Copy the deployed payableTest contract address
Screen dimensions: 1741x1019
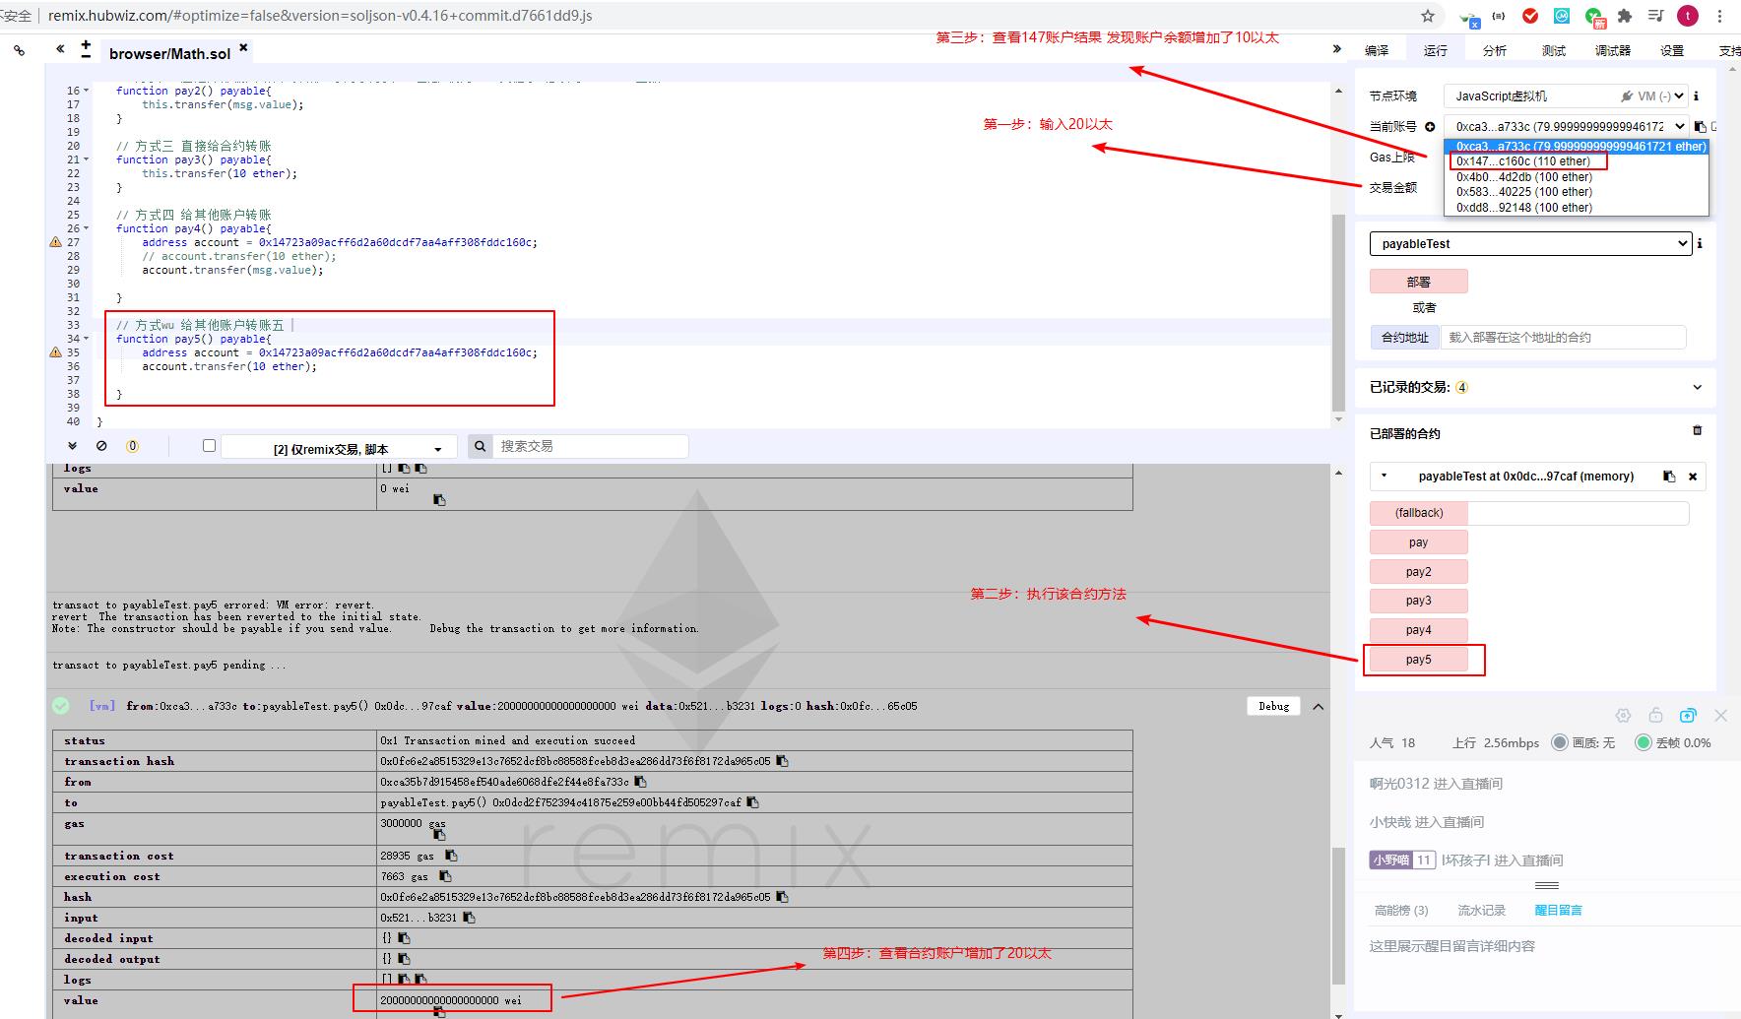pos(1669,477)
